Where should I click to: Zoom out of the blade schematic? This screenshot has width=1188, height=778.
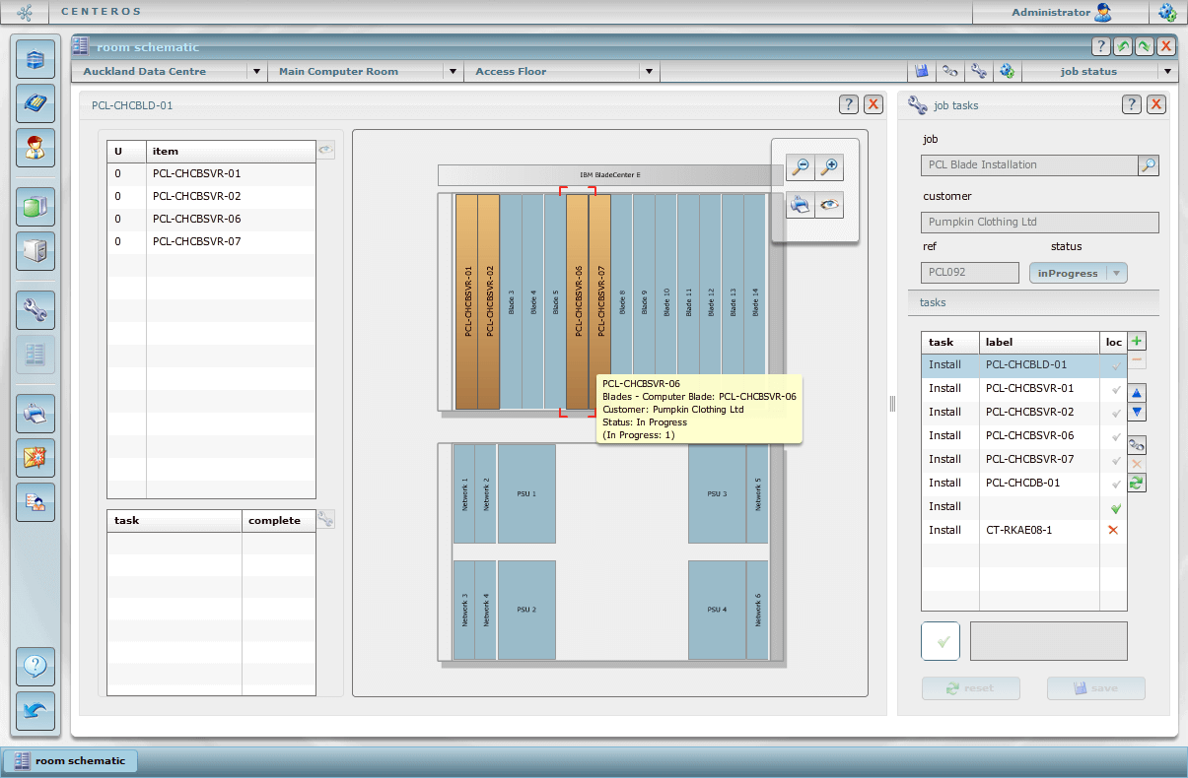coord(801,167)
